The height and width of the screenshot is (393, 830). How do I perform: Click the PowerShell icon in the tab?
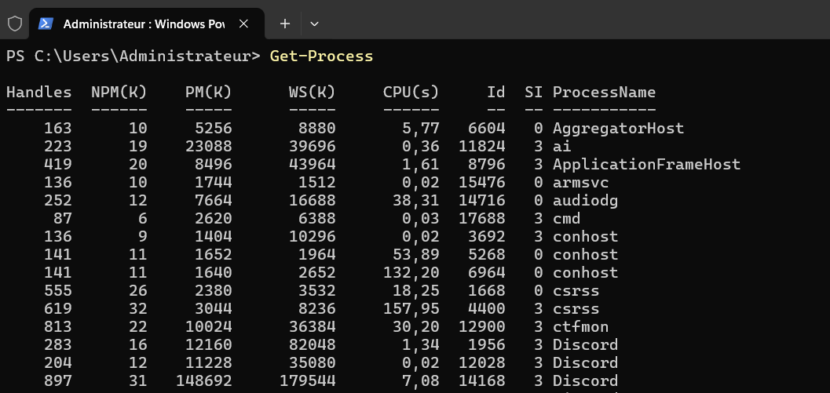pos(46,24)
